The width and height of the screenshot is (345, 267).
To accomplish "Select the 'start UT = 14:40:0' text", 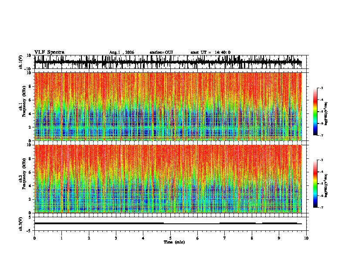I will (x=210, y=52).
